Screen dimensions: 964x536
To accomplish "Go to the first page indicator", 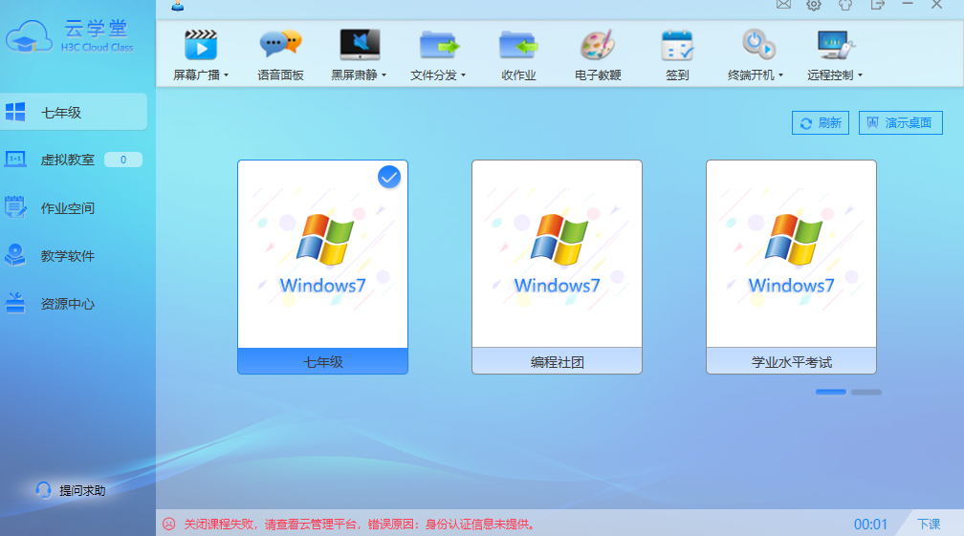I will click(x=830, y=392).
